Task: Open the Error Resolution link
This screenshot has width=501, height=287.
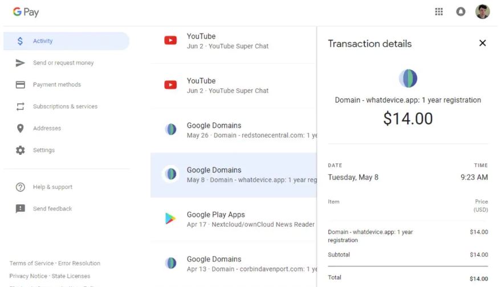Action: tap(79, 264)
